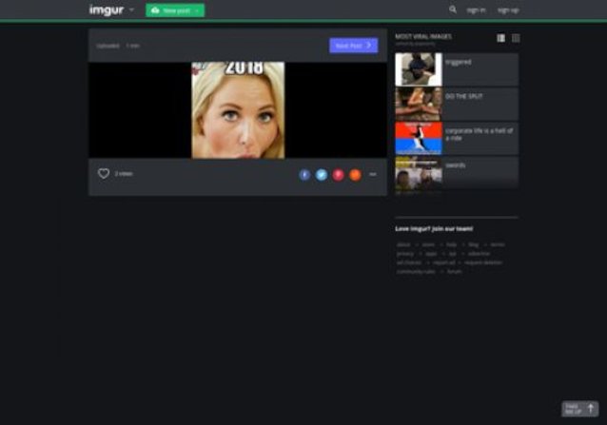
Task: Open the 'triggered' post thumbnail
Action: [x=419, y=69]
